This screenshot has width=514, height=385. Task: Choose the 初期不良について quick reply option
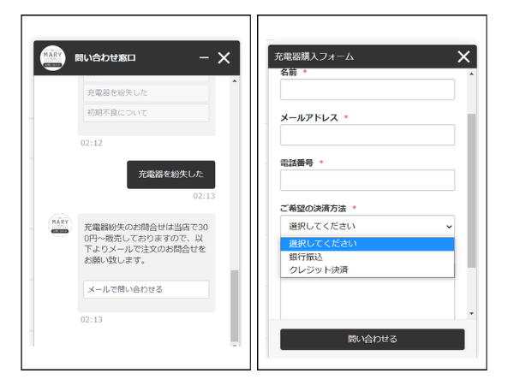click(x=146, y=113)
